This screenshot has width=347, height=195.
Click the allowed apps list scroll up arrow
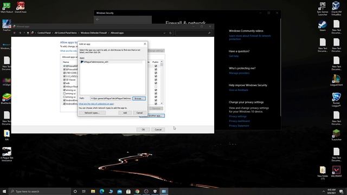pyautogui.click(x=162, y=62)
